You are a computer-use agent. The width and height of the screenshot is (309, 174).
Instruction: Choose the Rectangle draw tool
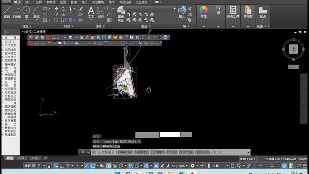click(x=45, y=9)
